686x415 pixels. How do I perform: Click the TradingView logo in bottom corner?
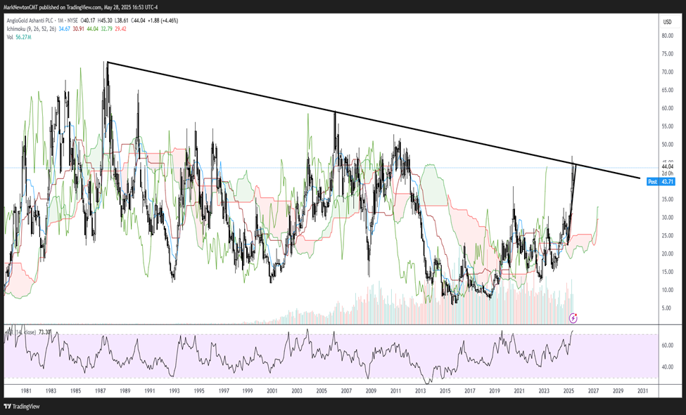coord(23,406)
